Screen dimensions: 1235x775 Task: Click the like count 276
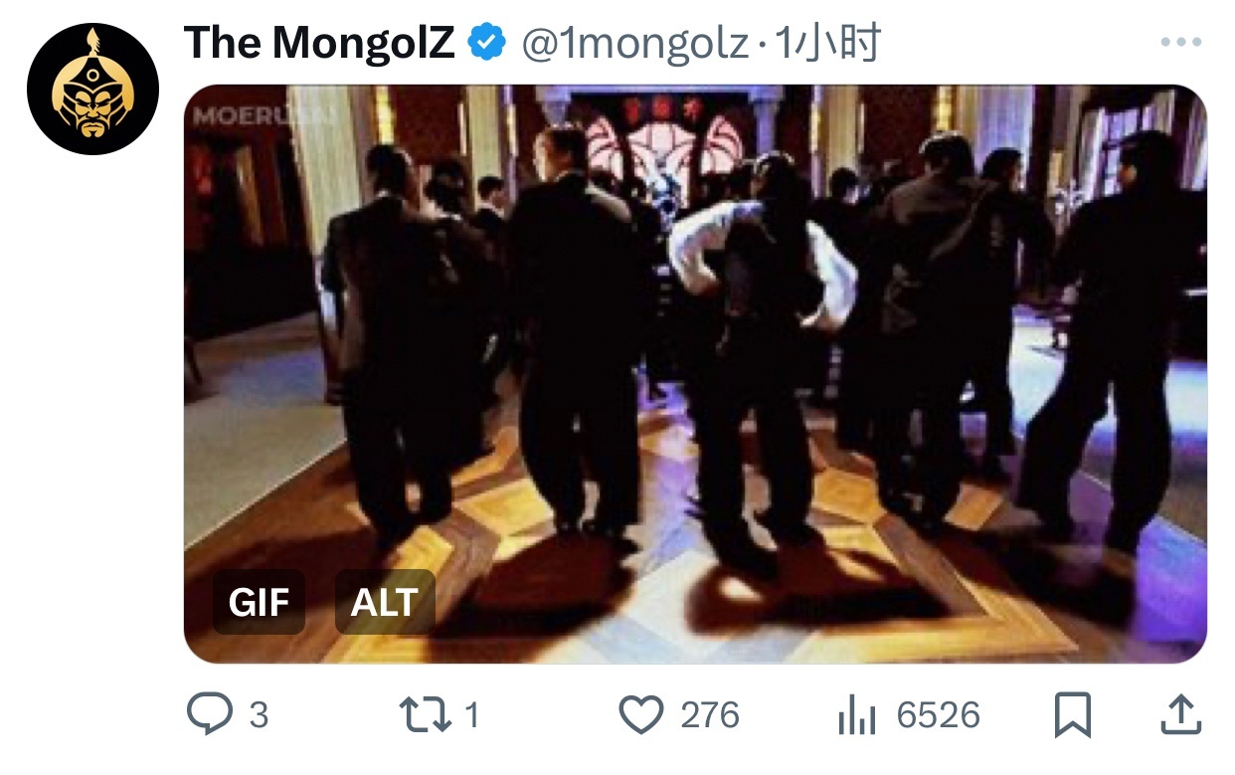pos(710,715)
